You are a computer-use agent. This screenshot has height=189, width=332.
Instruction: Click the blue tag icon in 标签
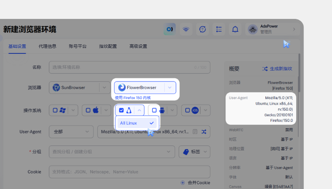pos(186,152)
